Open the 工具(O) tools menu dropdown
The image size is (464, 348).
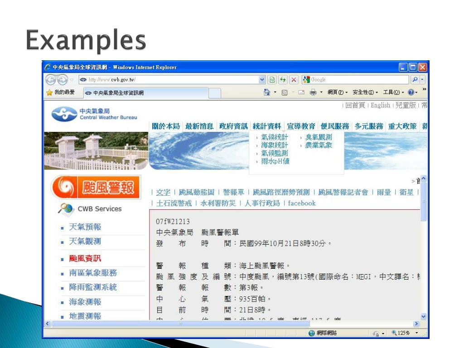pos(393,92)
